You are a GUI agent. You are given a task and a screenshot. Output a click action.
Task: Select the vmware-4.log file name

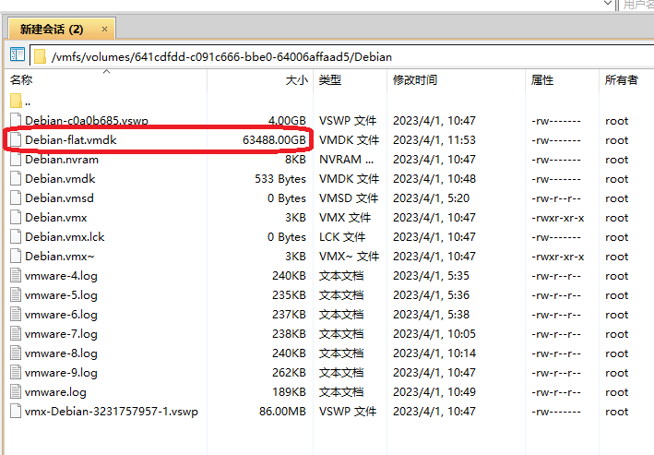61,276
